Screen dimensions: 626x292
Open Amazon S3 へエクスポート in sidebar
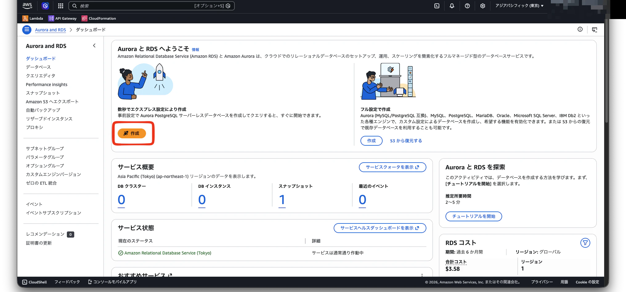click(52, 101)
